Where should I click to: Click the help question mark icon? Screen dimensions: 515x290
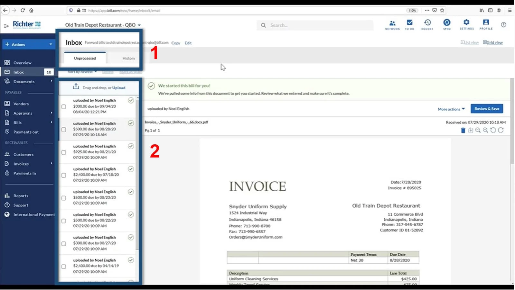click(503, 25)
